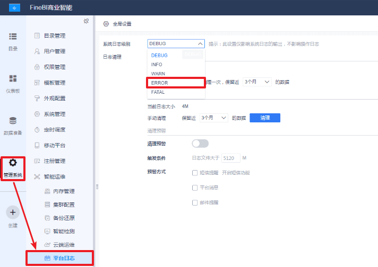Click the 集群配置 icon
This screenshot has height=267, width=378.
pos(47,204)
